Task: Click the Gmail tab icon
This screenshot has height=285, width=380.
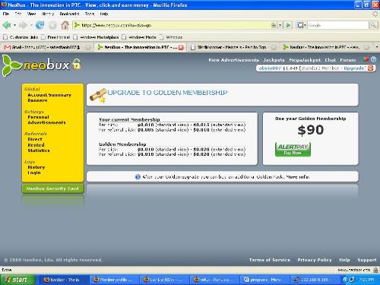Action: (8, 47)
